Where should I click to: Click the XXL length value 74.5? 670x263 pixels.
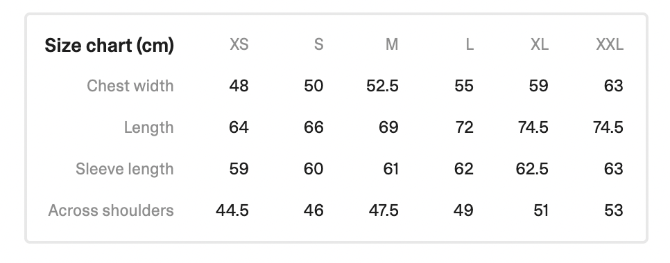608,127
